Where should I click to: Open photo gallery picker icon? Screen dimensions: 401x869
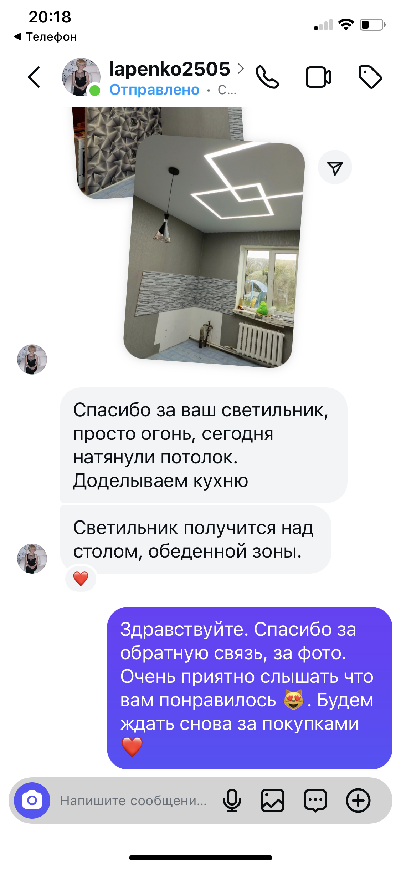(x=273, y=801)
